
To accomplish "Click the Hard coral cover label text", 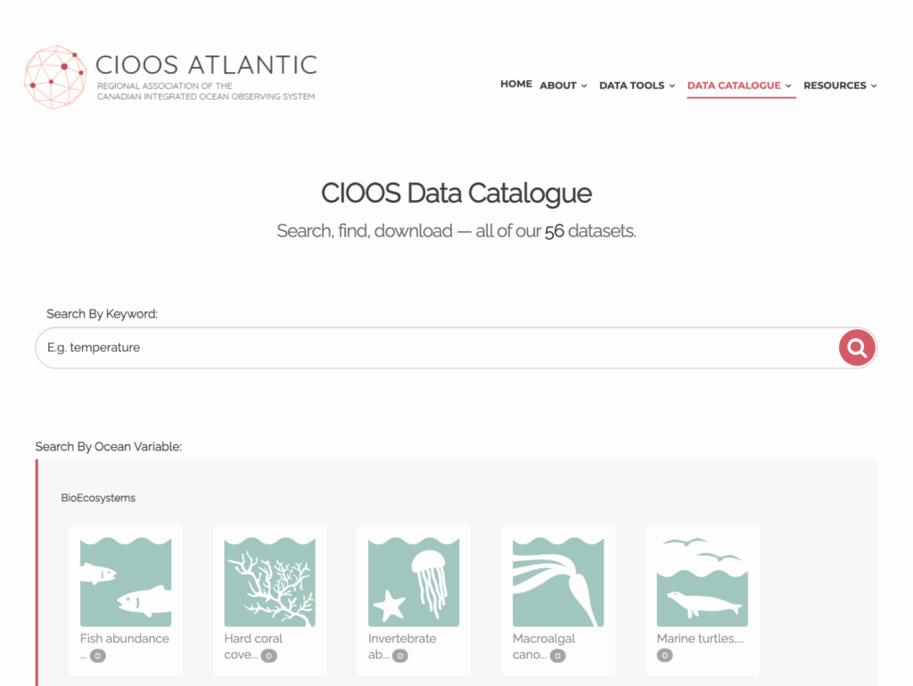I will (253, 639).
